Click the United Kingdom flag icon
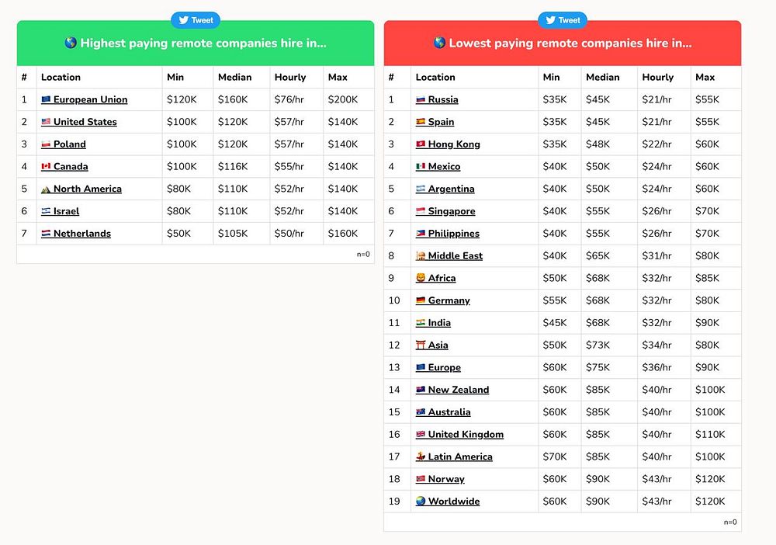Viewport: 776px width, 545px height. pos(421,435)
